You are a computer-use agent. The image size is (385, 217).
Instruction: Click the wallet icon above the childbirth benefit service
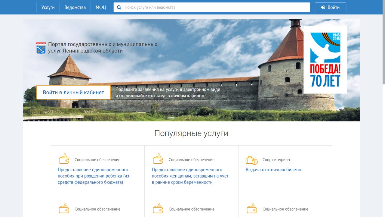coord(64,159)
